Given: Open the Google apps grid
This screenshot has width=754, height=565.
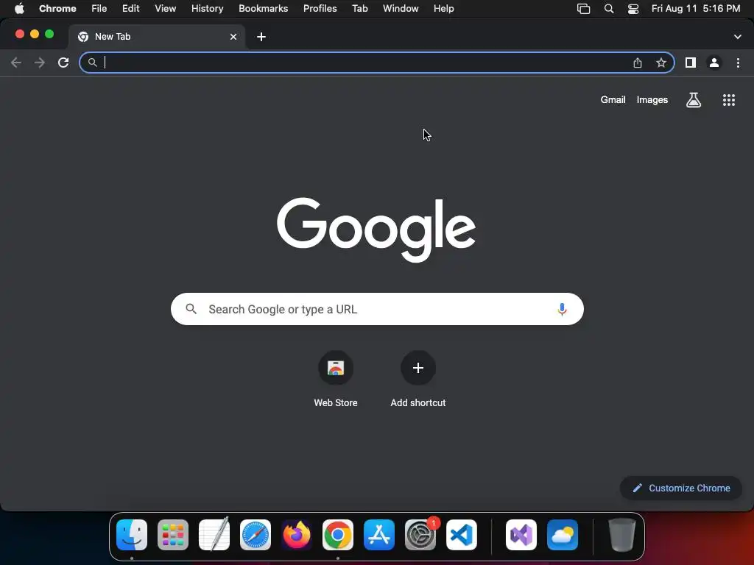Looking at the screenshot, I should (728, 100).
